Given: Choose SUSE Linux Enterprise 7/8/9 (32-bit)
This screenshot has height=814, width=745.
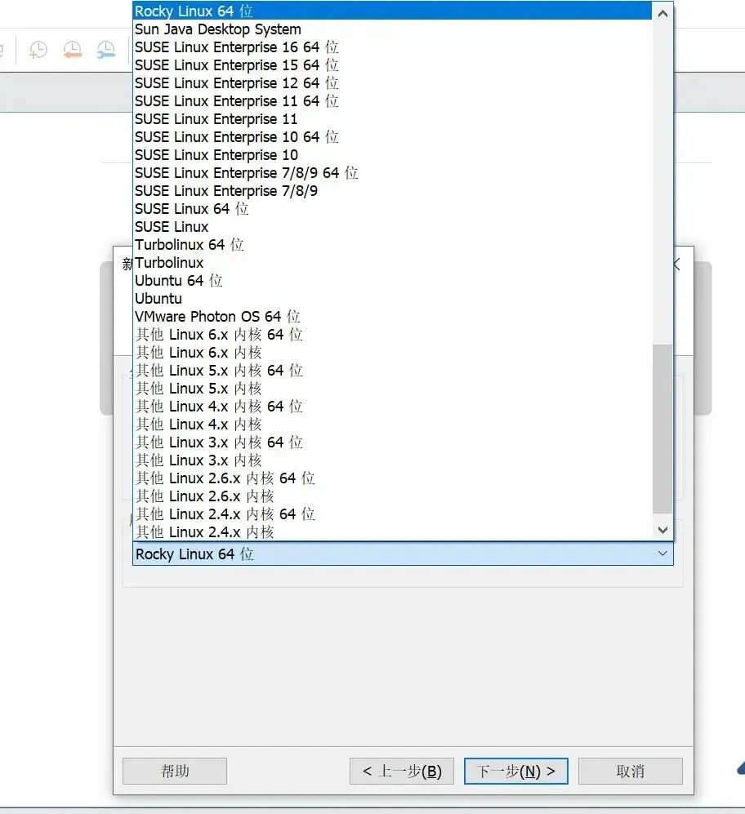Looking at the screenshot, I should click(392, 191).
